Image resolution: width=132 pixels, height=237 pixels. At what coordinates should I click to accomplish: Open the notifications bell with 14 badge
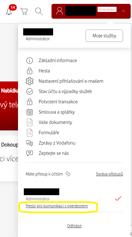pyautogui.click(x=9, y=11)
